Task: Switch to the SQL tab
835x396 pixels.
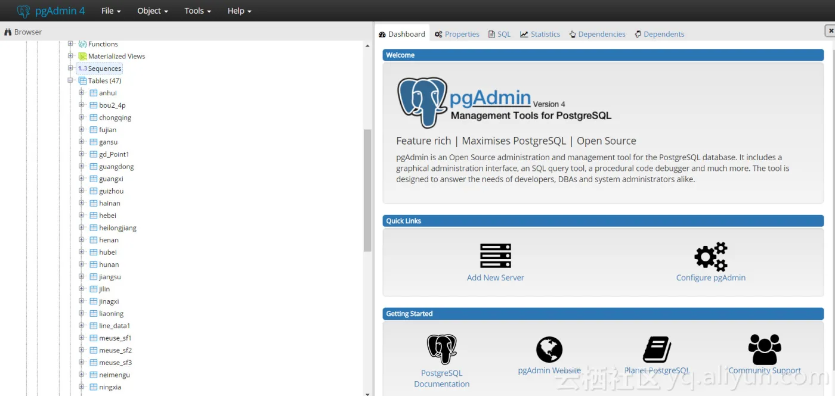Action: (x=499, y=34)
